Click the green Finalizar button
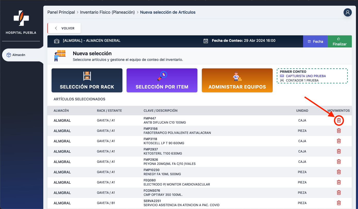Image resolution: width=358 pixels, height=209 pixels. (339, 42)
